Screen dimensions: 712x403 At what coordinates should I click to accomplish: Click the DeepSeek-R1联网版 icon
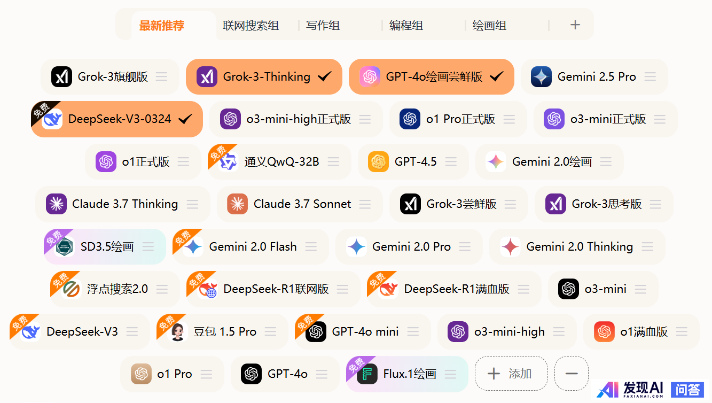207,289
